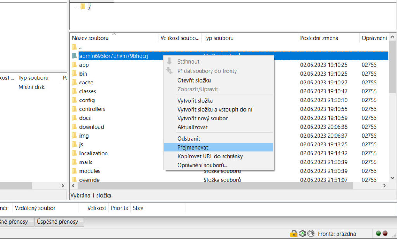The height and width of the screenshot is (239, 397).
Task: Click the js folder icon
Action: [x=74, y=144]
